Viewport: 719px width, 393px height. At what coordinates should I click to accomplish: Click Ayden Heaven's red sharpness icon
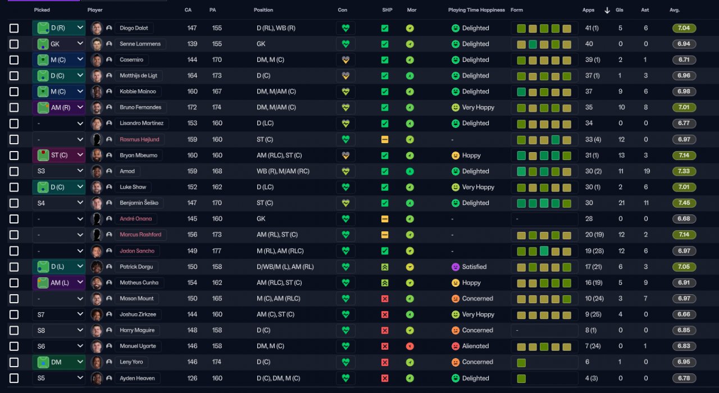point(385,378)
